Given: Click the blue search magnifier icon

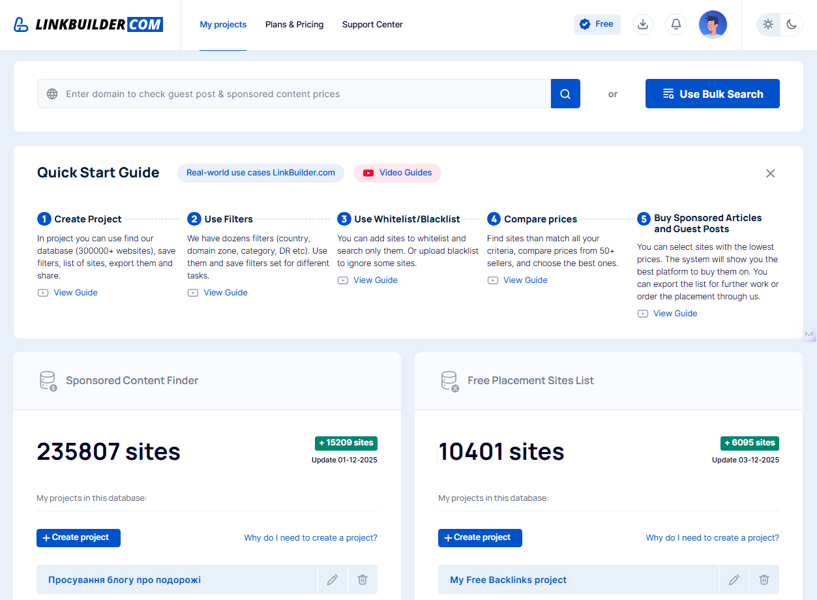Looking at the screenshot, I should [565, 93].
